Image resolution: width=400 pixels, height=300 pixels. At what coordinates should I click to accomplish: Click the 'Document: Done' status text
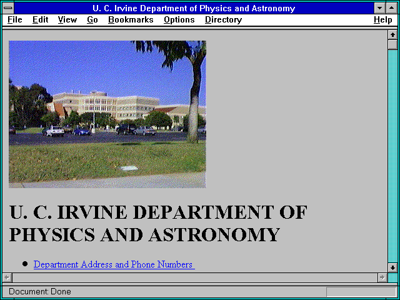pos(40,292)
